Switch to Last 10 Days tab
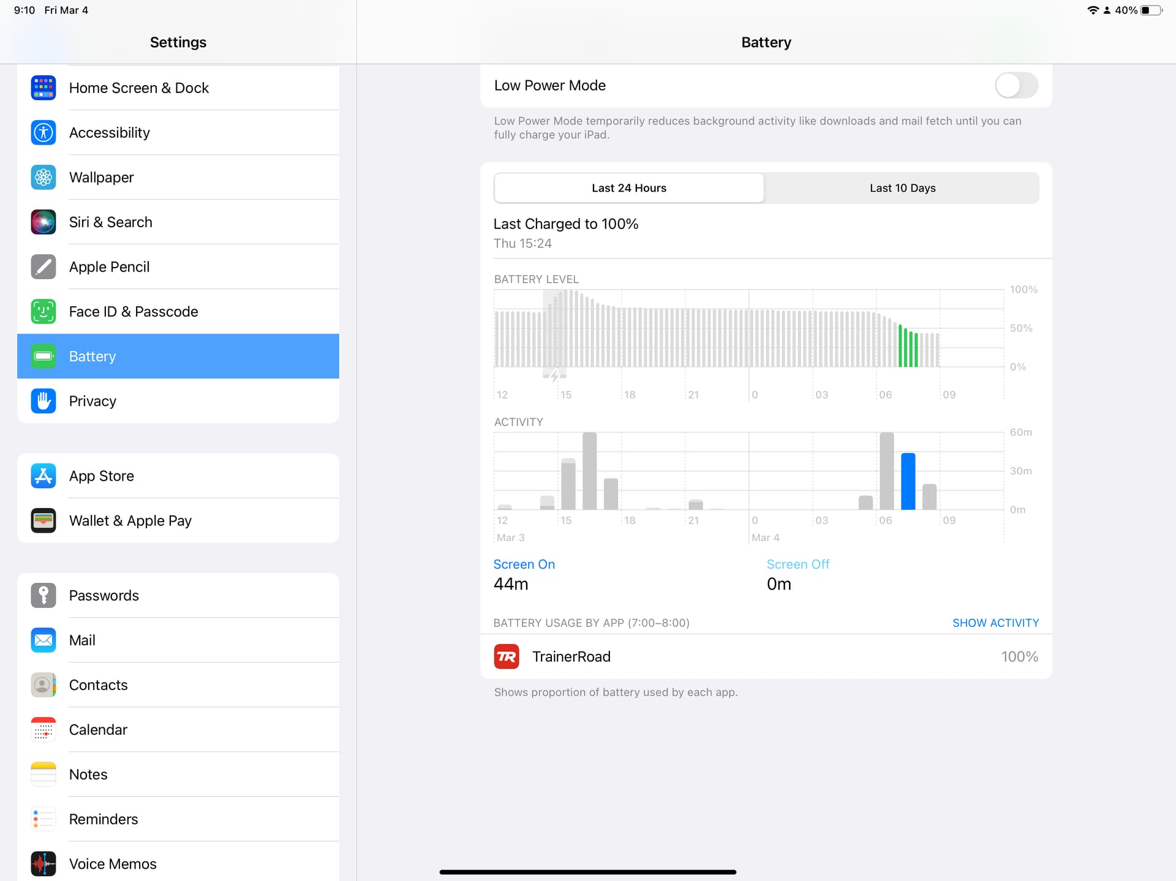The height and width of the screenshot is (881, 1176). pyautogui.click(x=902, y=188)
